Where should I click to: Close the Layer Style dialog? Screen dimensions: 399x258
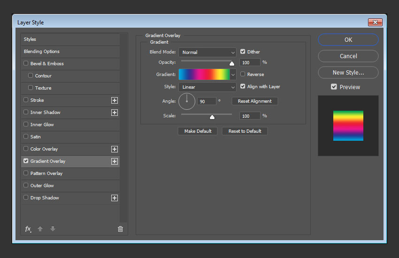(x=375, y=23)
